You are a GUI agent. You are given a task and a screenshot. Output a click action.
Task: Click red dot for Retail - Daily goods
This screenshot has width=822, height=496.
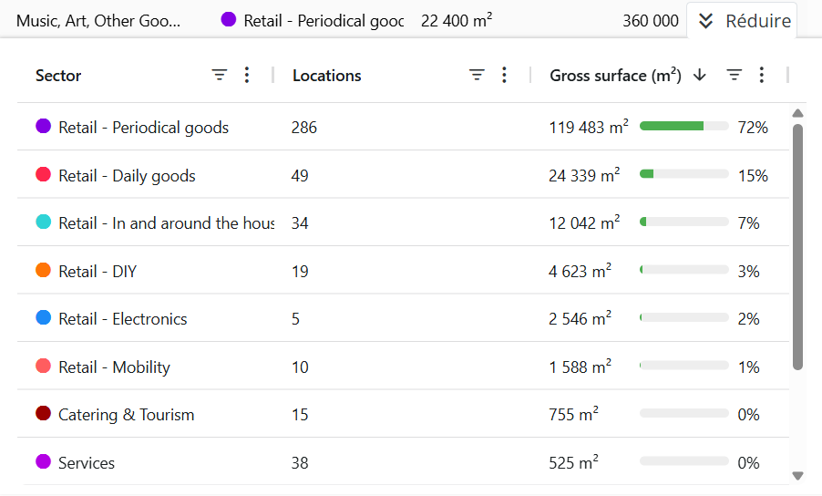pos(43,175)
